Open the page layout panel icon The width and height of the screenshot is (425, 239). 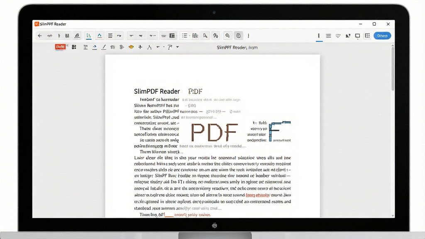point(172,36)
